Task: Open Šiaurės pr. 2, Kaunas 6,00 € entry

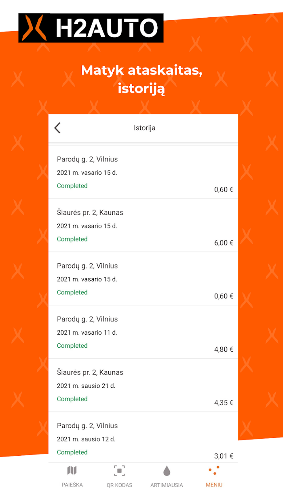Action: click(x=143, y=226)
